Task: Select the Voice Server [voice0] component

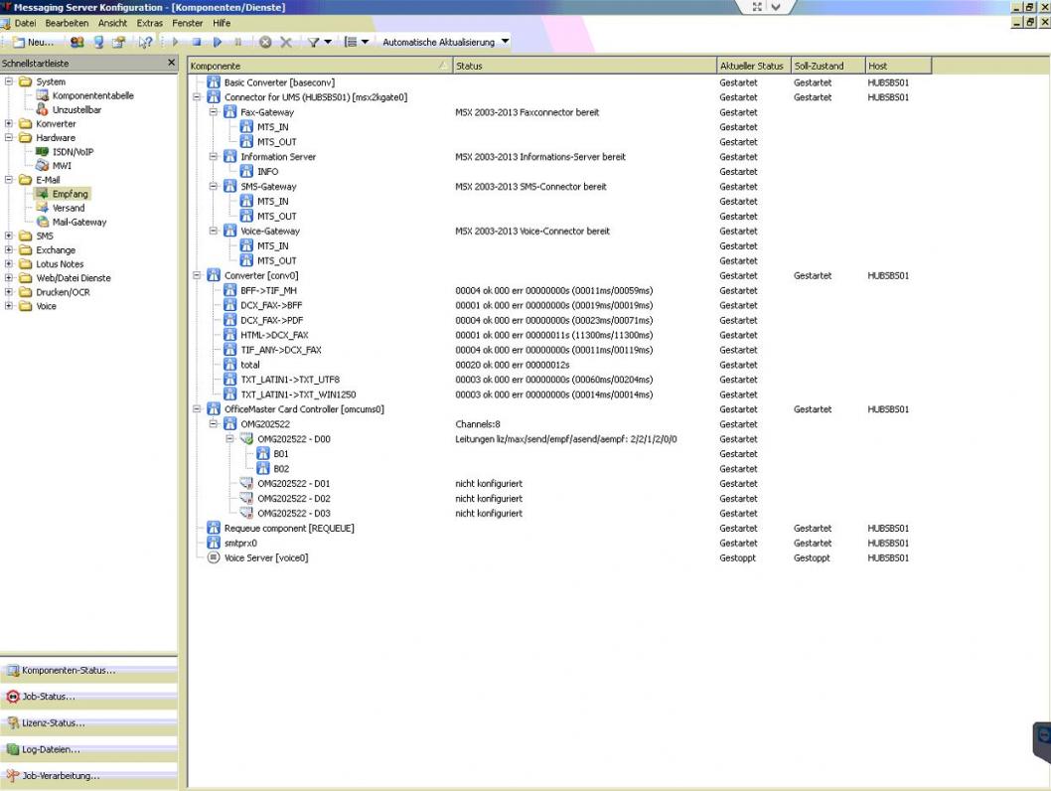Action: [x=265, y=558]
